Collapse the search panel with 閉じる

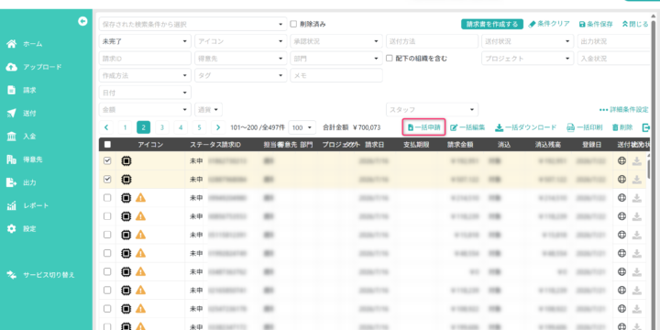(x=635, y=24)
